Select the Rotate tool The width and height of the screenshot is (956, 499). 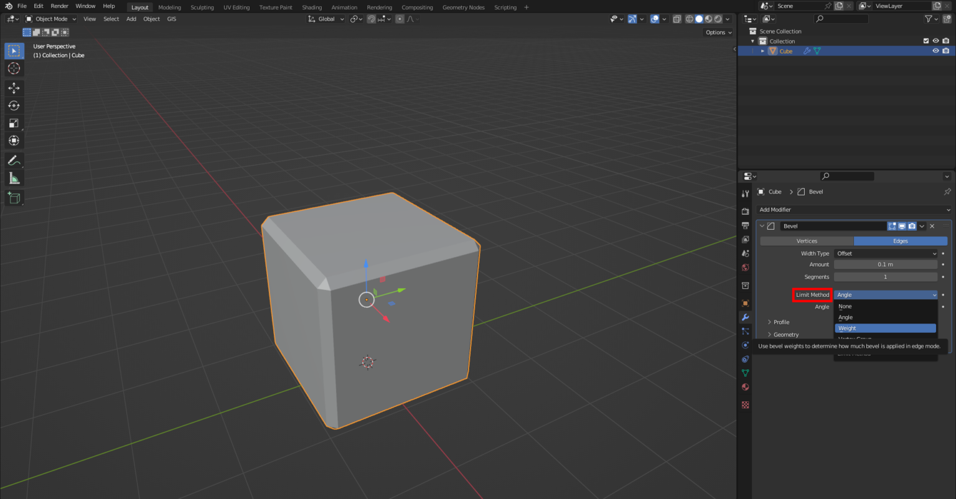click(14, 106)
